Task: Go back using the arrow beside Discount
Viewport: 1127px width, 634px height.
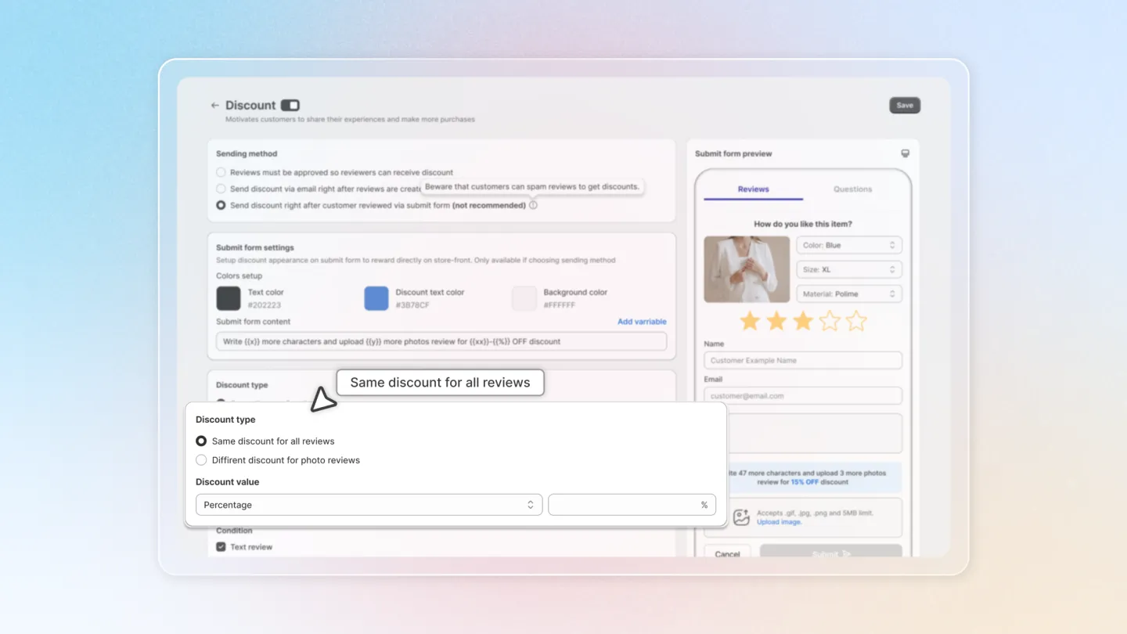Action: pyautogui.click(x=214, y=105)
